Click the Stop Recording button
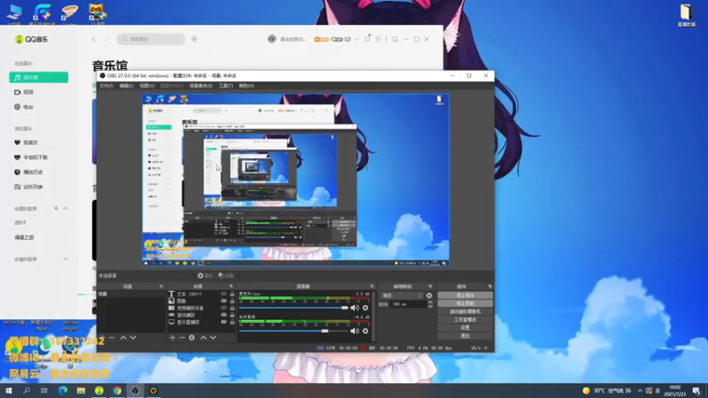 [466, 303]
